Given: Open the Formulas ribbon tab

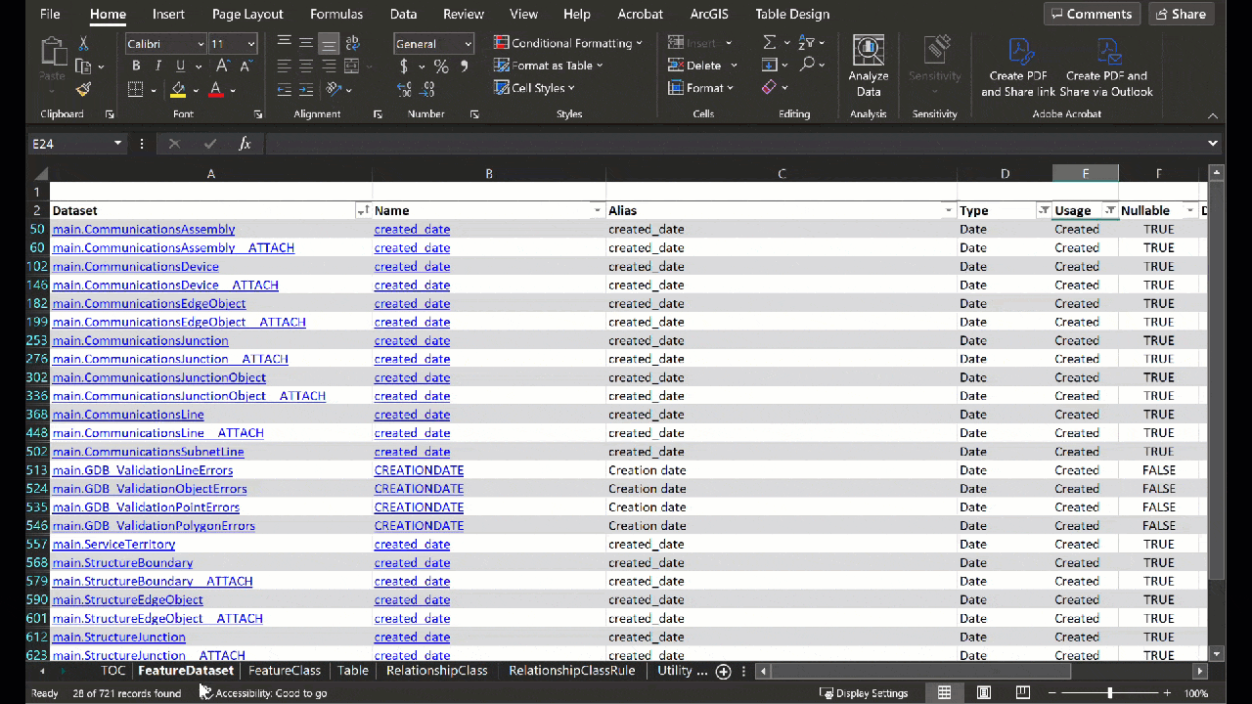Looking at the screenshot, I should tap(336, 14).
